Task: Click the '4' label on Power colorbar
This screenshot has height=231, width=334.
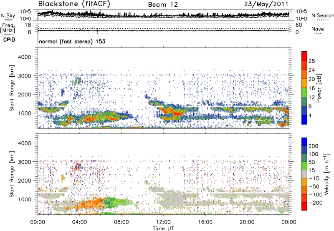Action: point(310,115)
